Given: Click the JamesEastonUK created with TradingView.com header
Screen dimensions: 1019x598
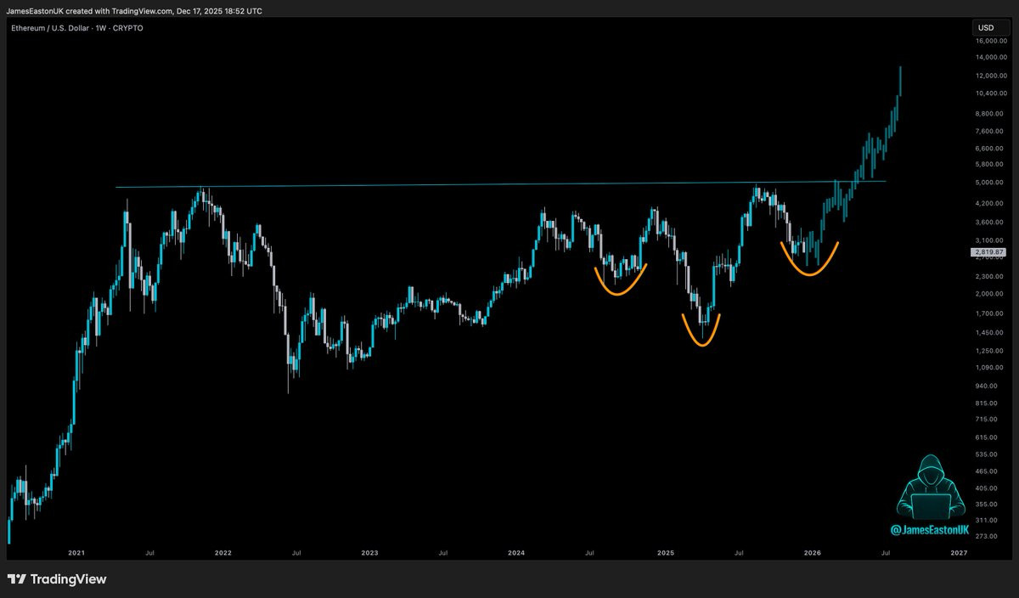Looking at the screenshot, I should [x=135, y=10].
